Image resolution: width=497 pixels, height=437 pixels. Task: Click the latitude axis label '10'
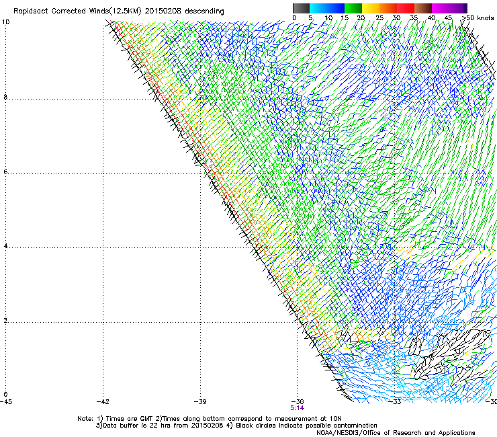point(5,22)
